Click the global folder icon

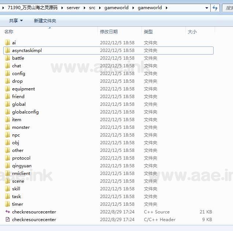coord(7,104)
